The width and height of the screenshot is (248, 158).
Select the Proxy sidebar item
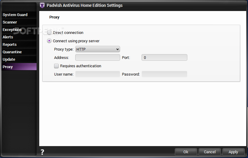coord(19,67)
